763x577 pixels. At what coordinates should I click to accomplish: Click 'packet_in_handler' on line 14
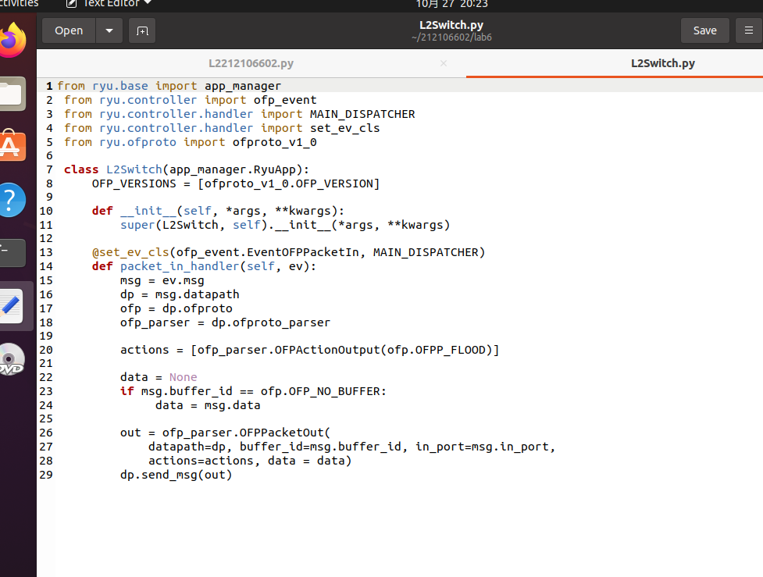tap(180, 266)
